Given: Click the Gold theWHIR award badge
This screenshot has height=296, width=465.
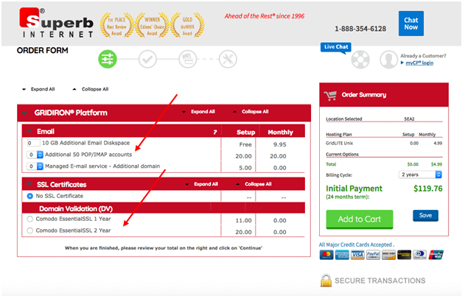Looking at the screenshot, I should point(187,25).
